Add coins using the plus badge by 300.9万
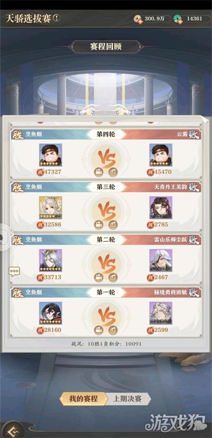Image resolution: width=212 pixels, height=438 pixels. (x=140, y=21)
